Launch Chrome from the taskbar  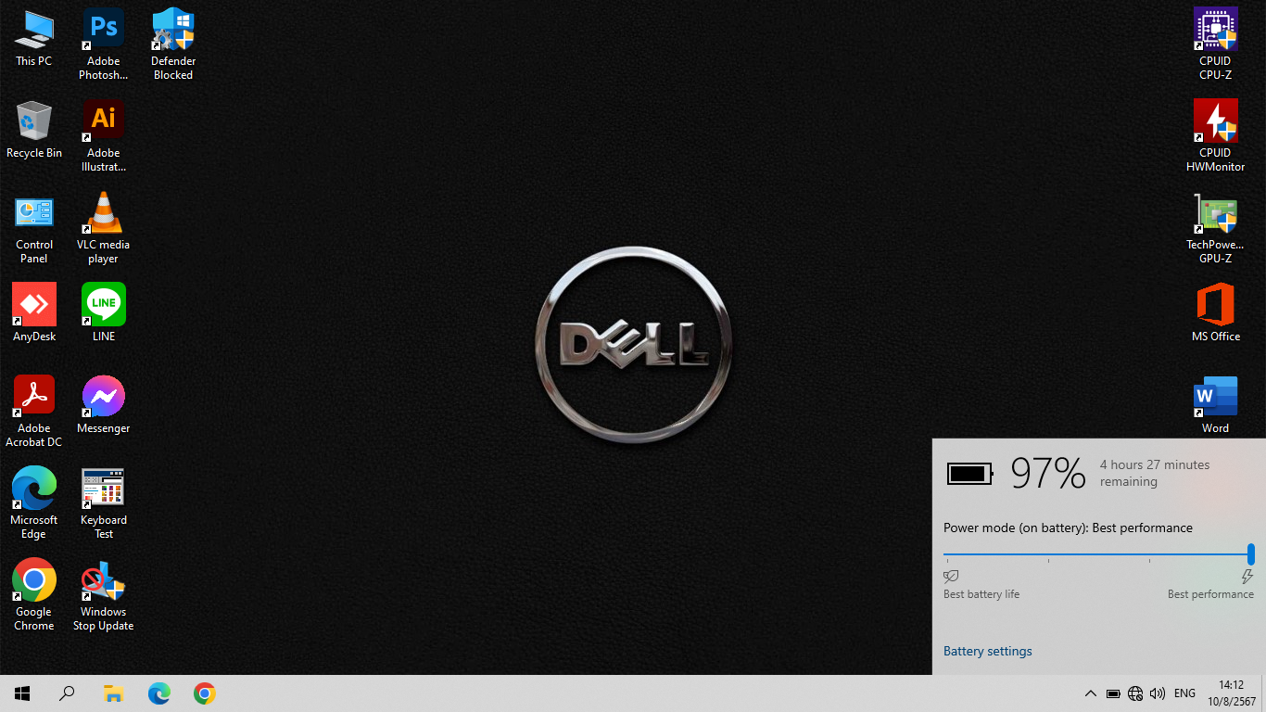click(x=205, y=693)
